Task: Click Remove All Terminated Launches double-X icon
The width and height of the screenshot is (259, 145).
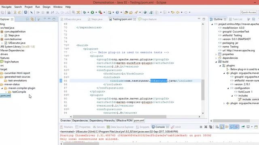Action: 210,127
